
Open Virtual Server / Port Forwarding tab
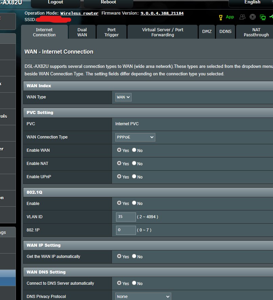[162, 32]
